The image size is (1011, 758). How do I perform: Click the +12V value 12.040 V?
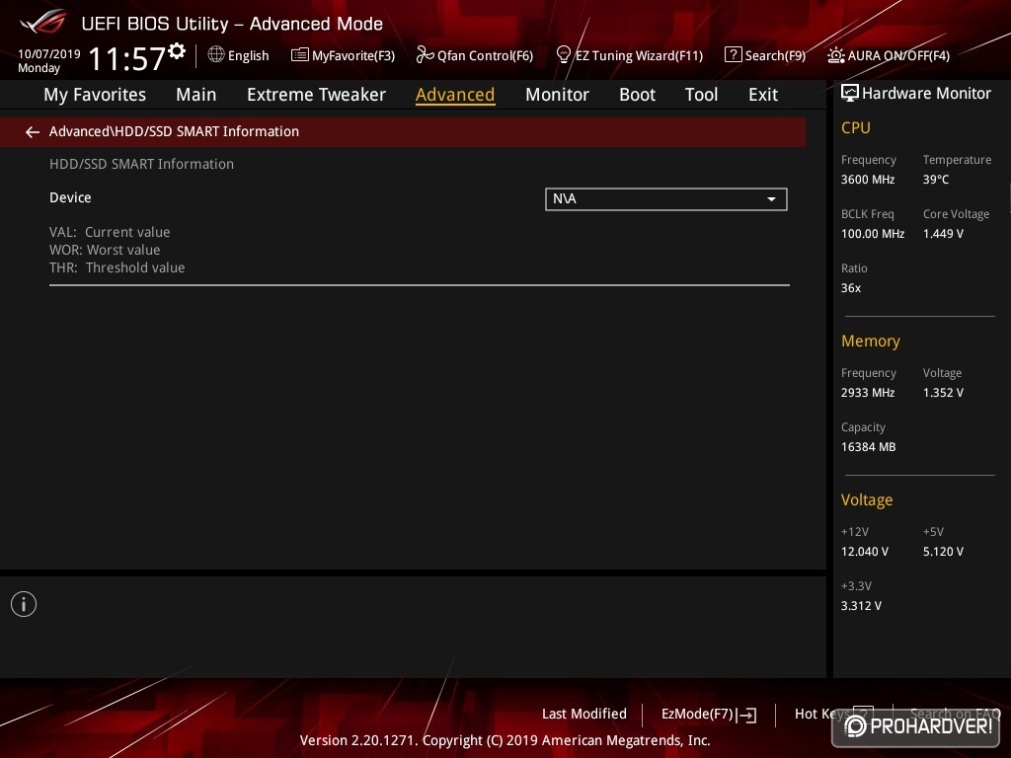coord(864,552)
